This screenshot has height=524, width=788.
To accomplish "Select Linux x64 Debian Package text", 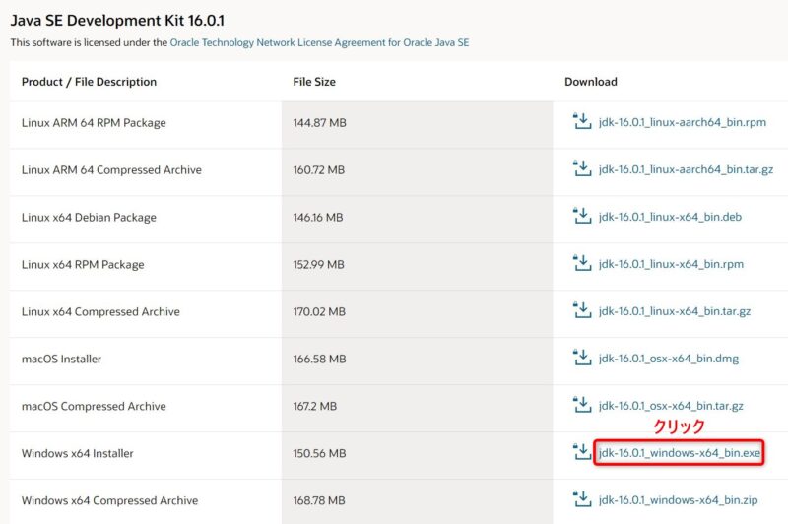I will (89, 217).
